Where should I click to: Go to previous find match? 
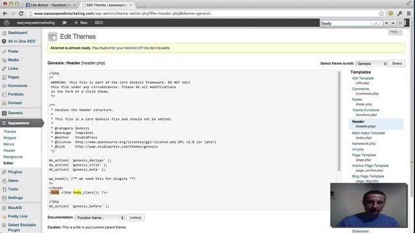386,23
